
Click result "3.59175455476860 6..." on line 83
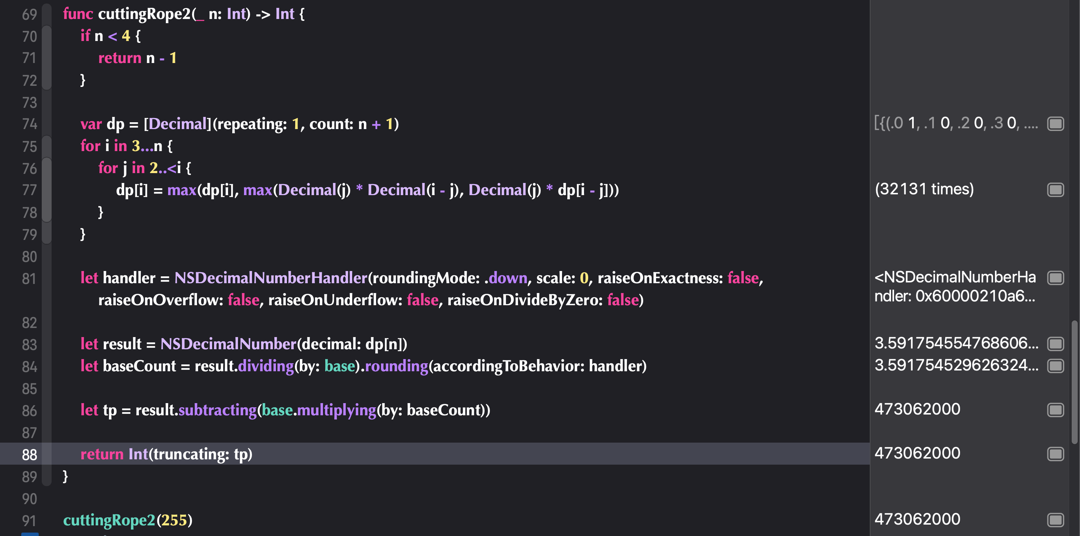(956, 344)
